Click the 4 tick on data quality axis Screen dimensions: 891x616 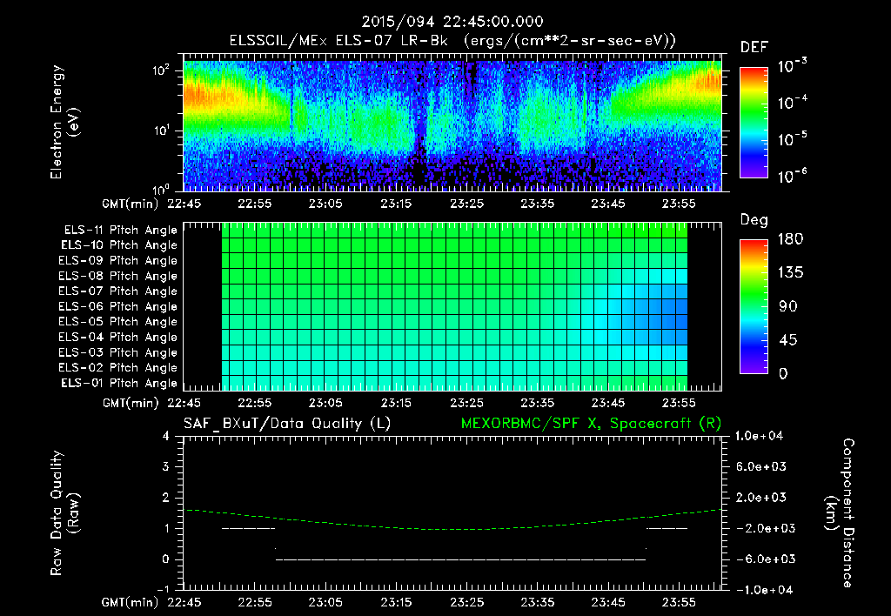(x=166, y=436)
